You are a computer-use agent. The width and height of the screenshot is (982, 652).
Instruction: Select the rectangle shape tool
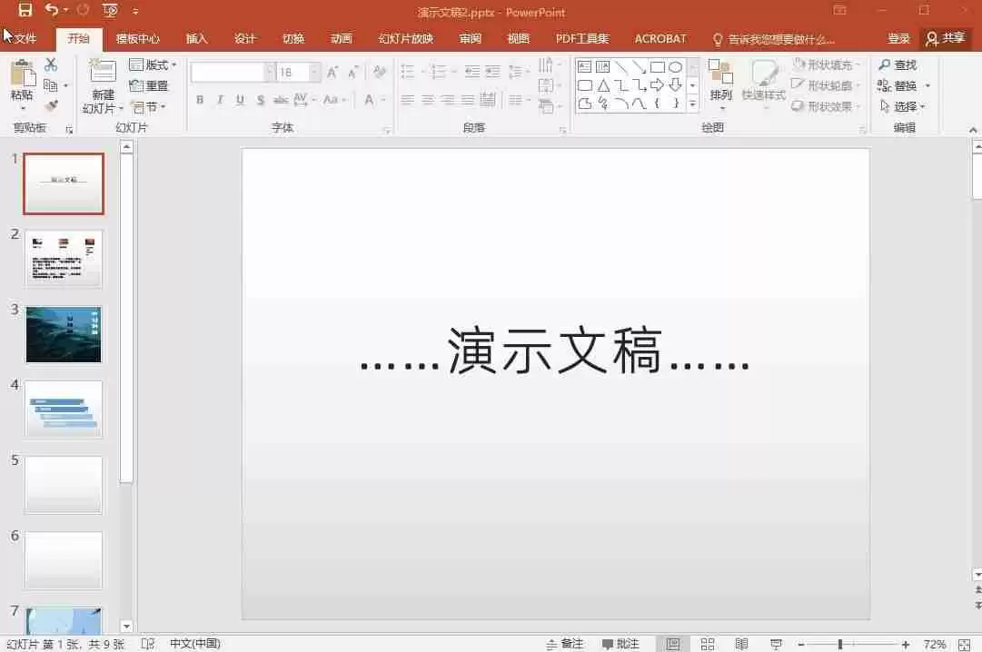[x=659, y=65]
